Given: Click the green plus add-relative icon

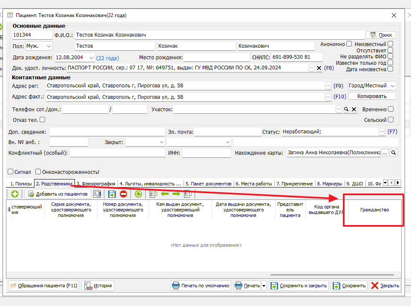Looking at the screenshot, I should 15,194.
